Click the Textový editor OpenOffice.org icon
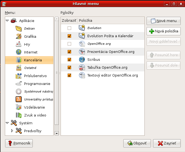 click(x=82, y=75)
